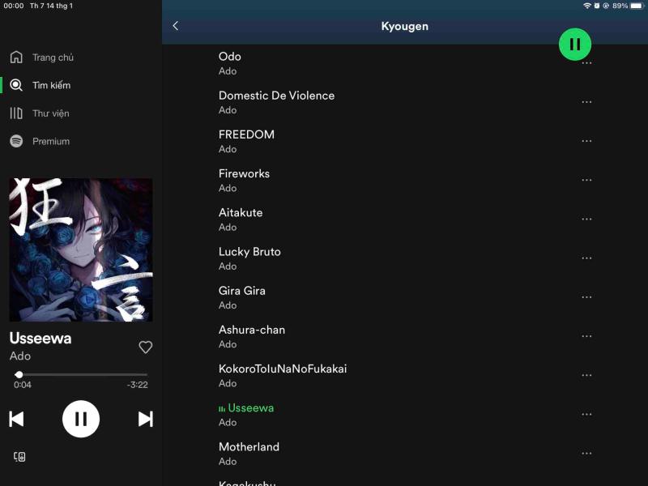The width and height of the screenshot is (648, 486).
Task: Go back using the header back arrow
Action: pyautogui.click(x=176, y=26)
